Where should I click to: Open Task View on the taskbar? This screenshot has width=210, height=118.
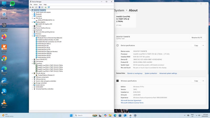pos(100,115)
